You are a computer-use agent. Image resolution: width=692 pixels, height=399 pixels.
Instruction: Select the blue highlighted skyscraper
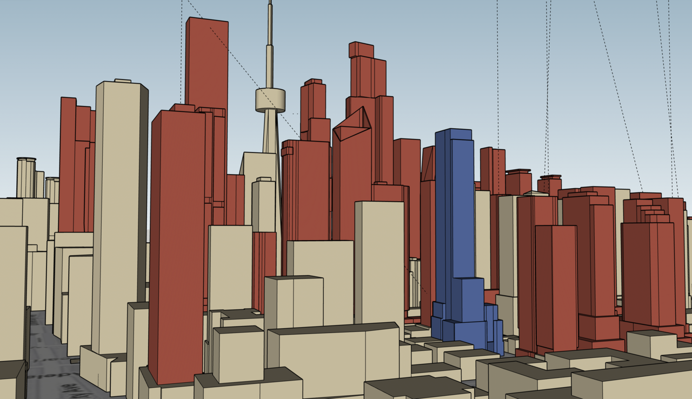pyautogui.click(x=454, y=216)
